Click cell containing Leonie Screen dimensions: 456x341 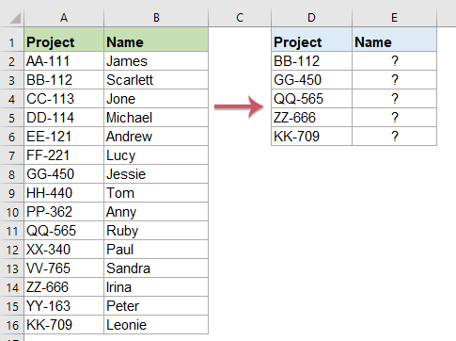point(156,325)
